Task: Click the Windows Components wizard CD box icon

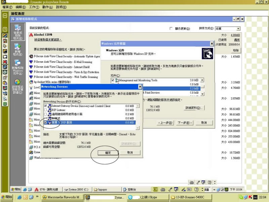Action: coord(207,54)
